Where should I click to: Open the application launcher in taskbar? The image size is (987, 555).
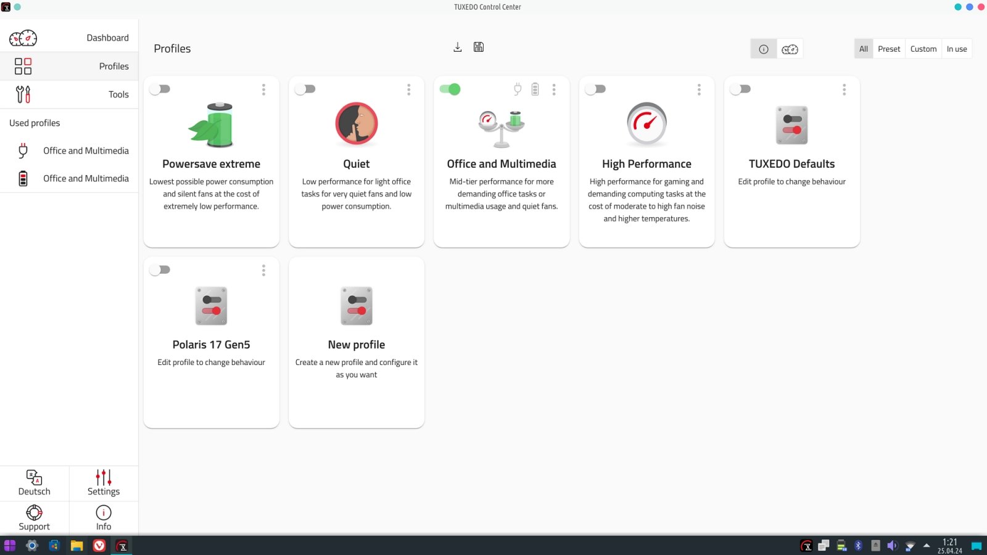(x=10, y=546)
